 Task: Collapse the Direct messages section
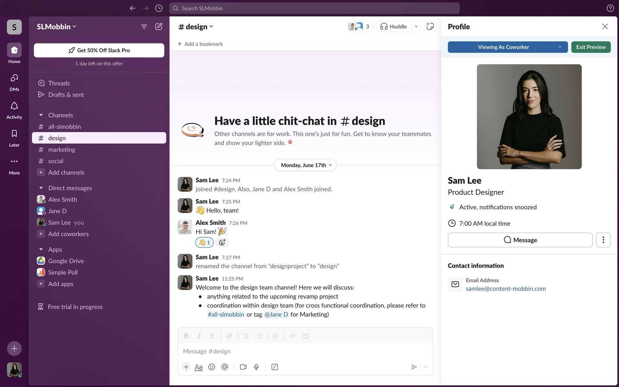41,188
